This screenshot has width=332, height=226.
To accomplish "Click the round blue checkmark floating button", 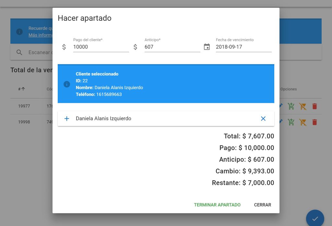I will [315, 219].
